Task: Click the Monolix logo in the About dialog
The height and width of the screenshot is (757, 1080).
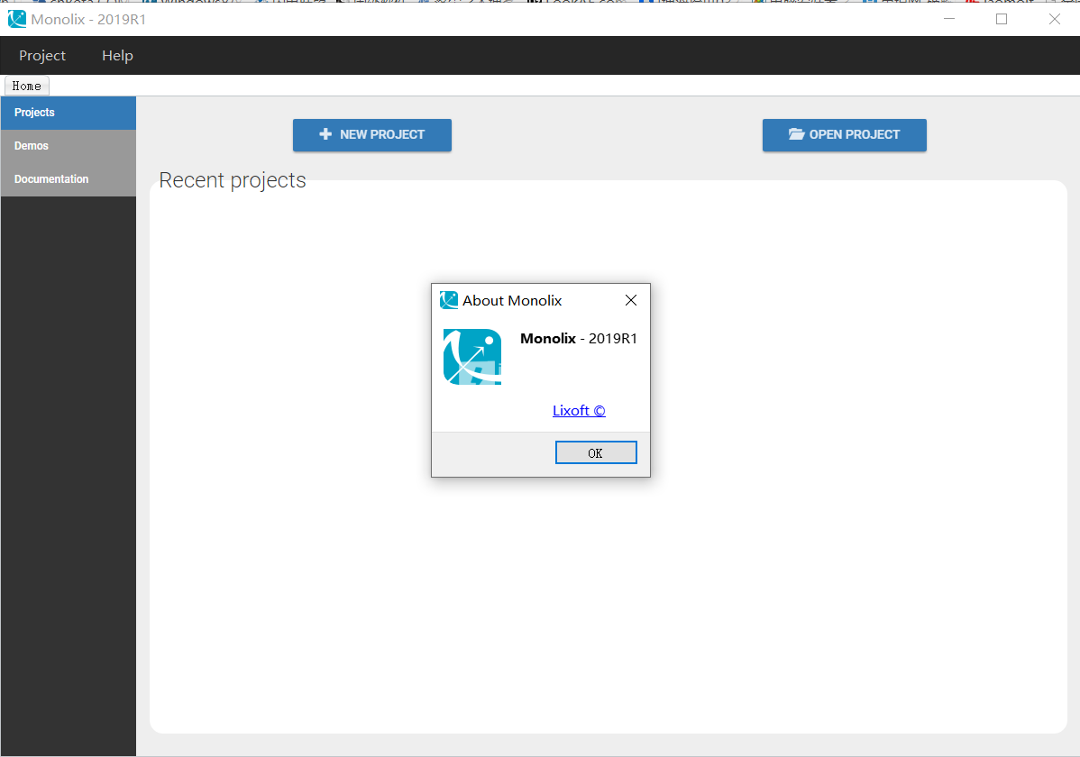Action: pyautogui.click(x=472, y=357)
